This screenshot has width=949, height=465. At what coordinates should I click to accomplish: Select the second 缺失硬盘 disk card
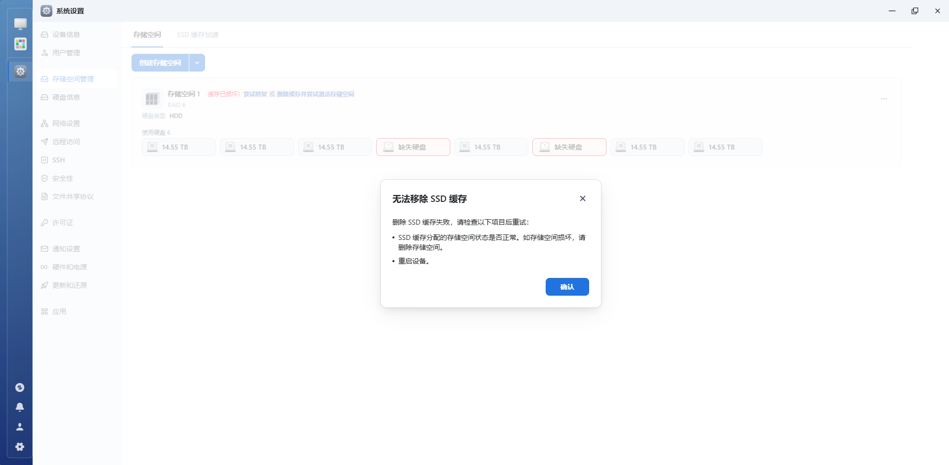(569, 147)
